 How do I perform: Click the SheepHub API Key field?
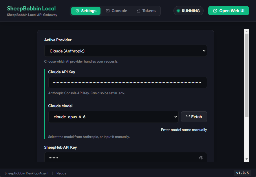pos(126,157)
